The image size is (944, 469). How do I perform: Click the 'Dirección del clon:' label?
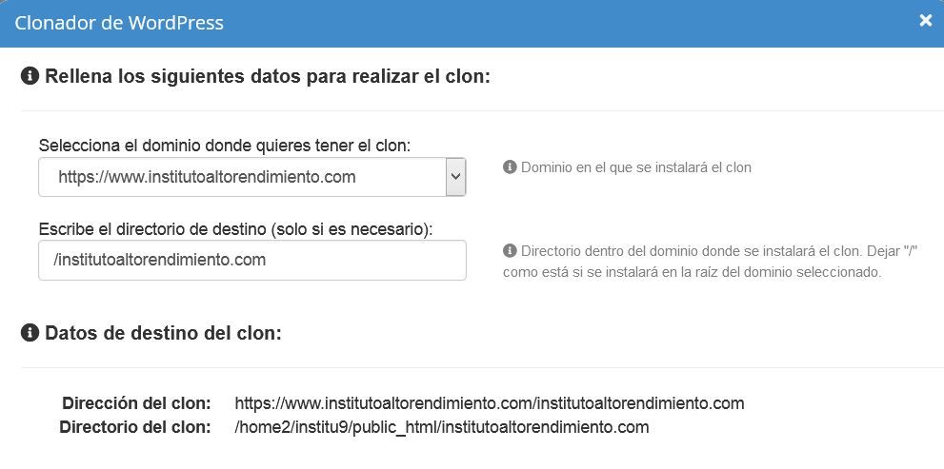point(136,402)
